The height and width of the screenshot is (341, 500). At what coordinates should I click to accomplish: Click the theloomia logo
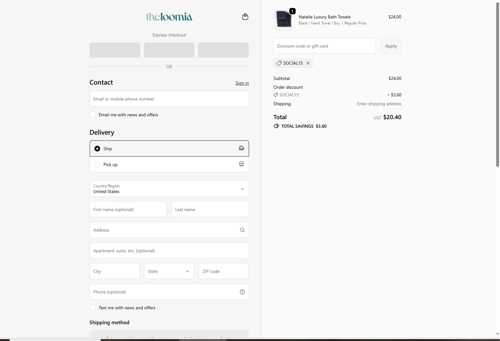169,17
